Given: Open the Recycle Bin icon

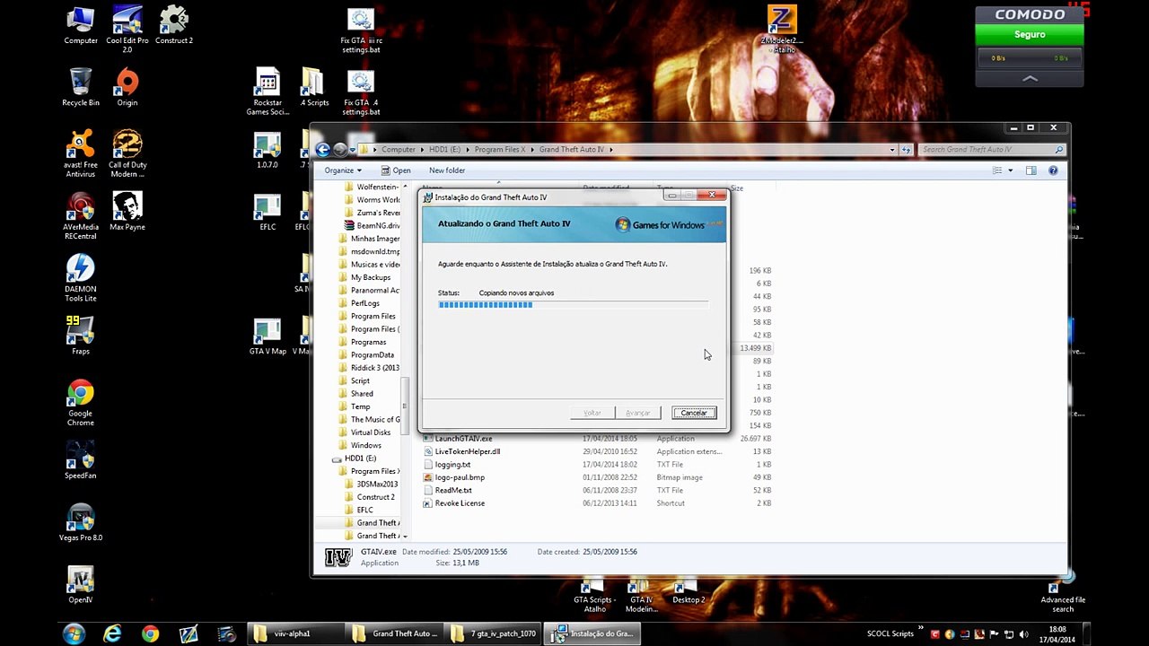Looking at the screenshot, I should 81,87.
